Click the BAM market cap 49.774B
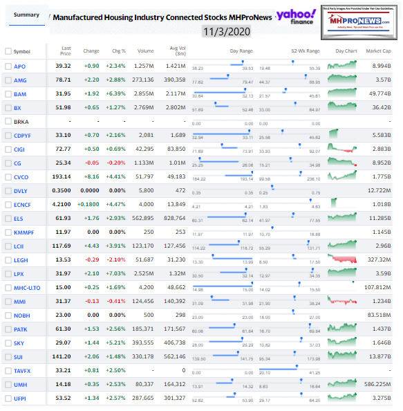 (379, 94)
